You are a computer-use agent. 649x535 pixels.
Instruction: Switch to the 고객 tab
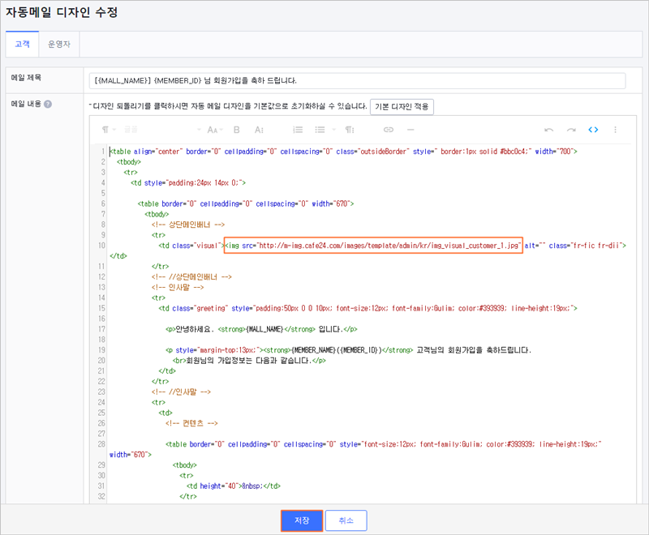23,44
